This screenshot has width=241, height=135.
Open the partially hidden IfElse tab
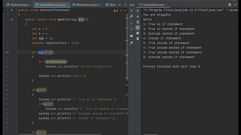coord(111,5)
